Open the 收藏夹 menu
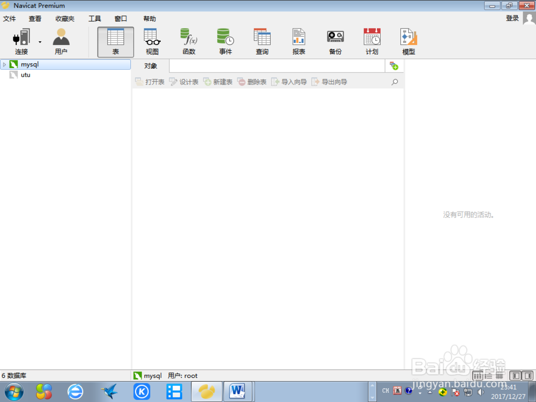The image size is (536, 402). 65,18
